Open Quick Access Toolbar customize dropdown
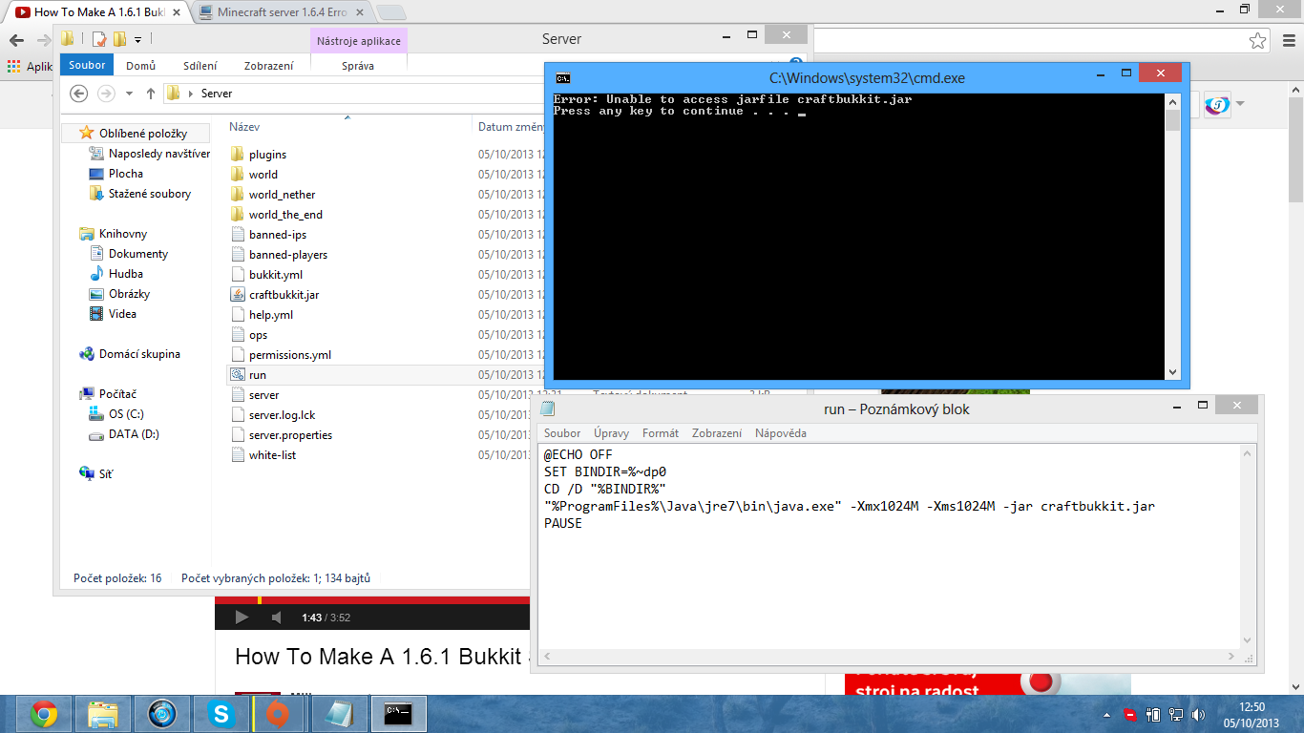The height and width of the screenshot is (733, 1304). pos(137,40)
